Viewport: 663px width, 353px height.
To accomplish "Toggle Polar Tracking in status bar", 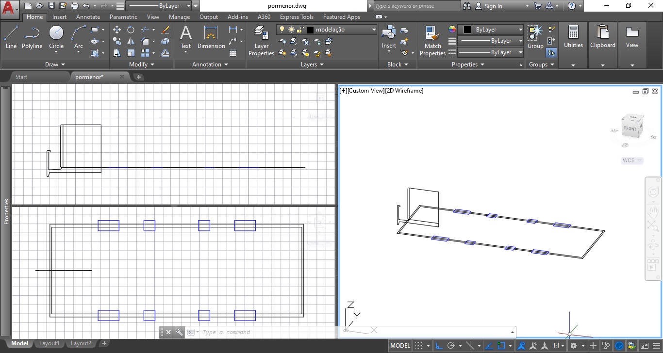I will click(x=451, y=346).
